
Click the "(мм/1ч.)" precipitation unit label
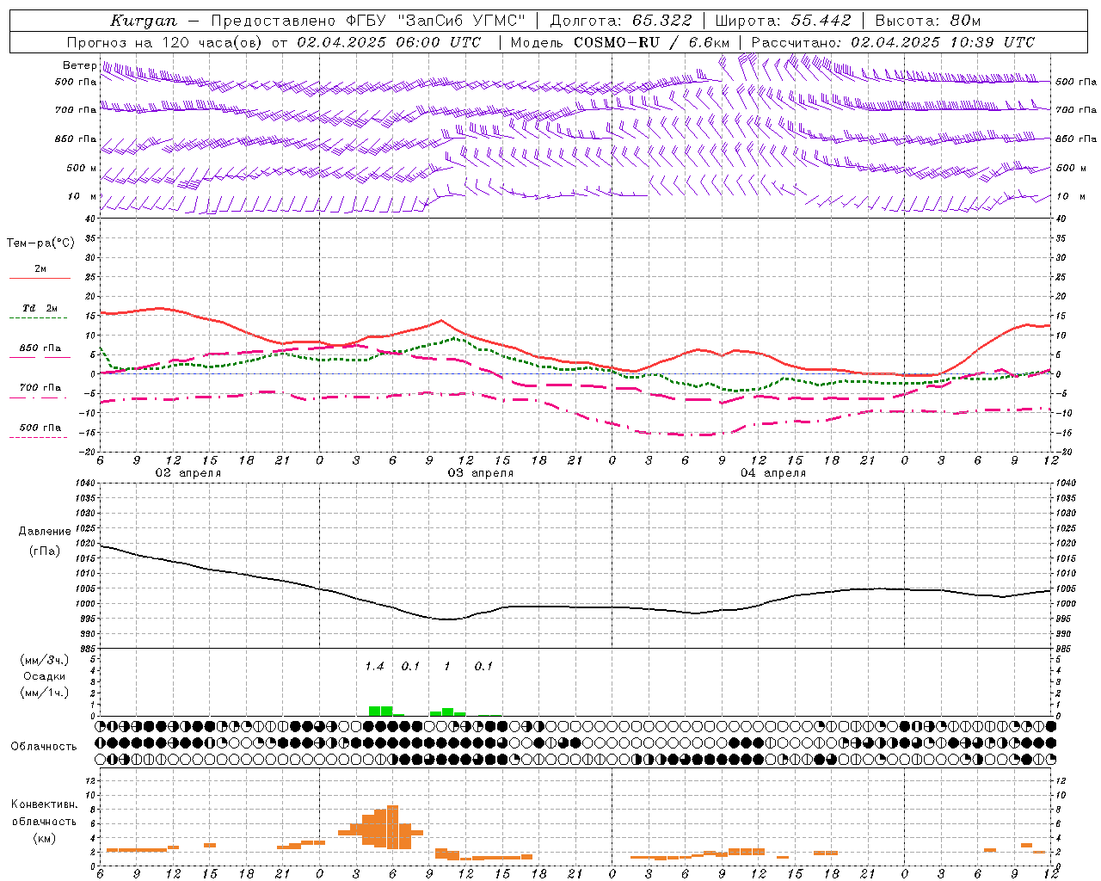coord(44,693)
